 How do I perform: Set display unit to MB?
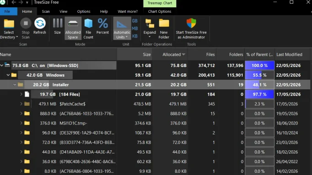tap(134, 29)
